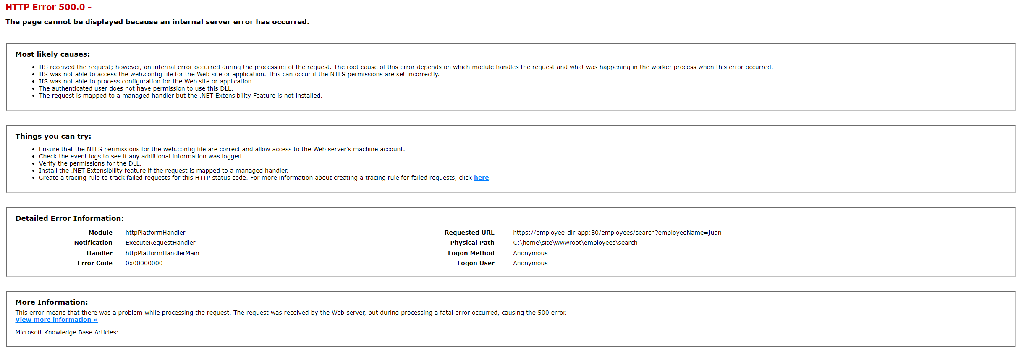The width and height of the screenshot is (1021, 357).
Task: Click the physical path 'C:\home\site\wwwroot\employees\search'
Action: click(x=575, y=243)
